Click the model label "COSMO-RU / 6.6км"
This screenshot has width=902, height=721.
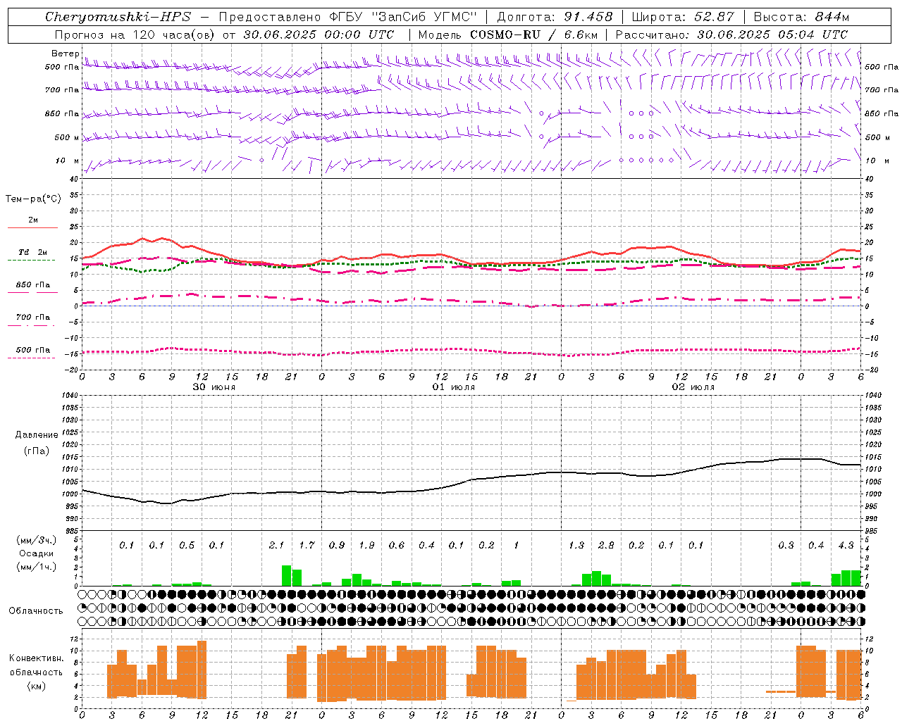pyautogui.click(x=534, y=35)
